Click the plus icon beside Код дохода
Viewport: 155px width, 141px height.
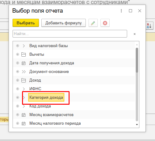point(17,106)
